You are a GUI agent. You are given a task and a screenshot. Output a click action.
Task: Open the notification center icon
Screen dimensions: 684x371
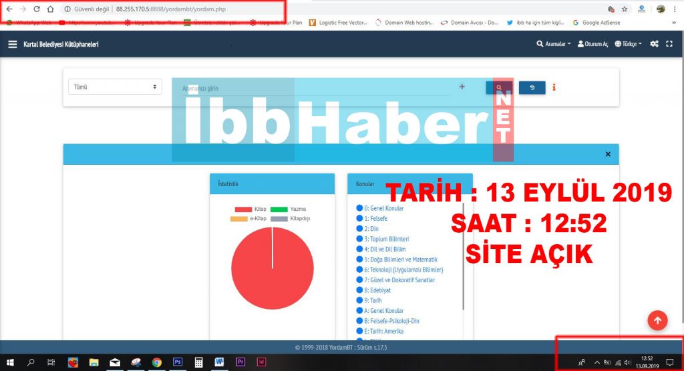(669, 362)
